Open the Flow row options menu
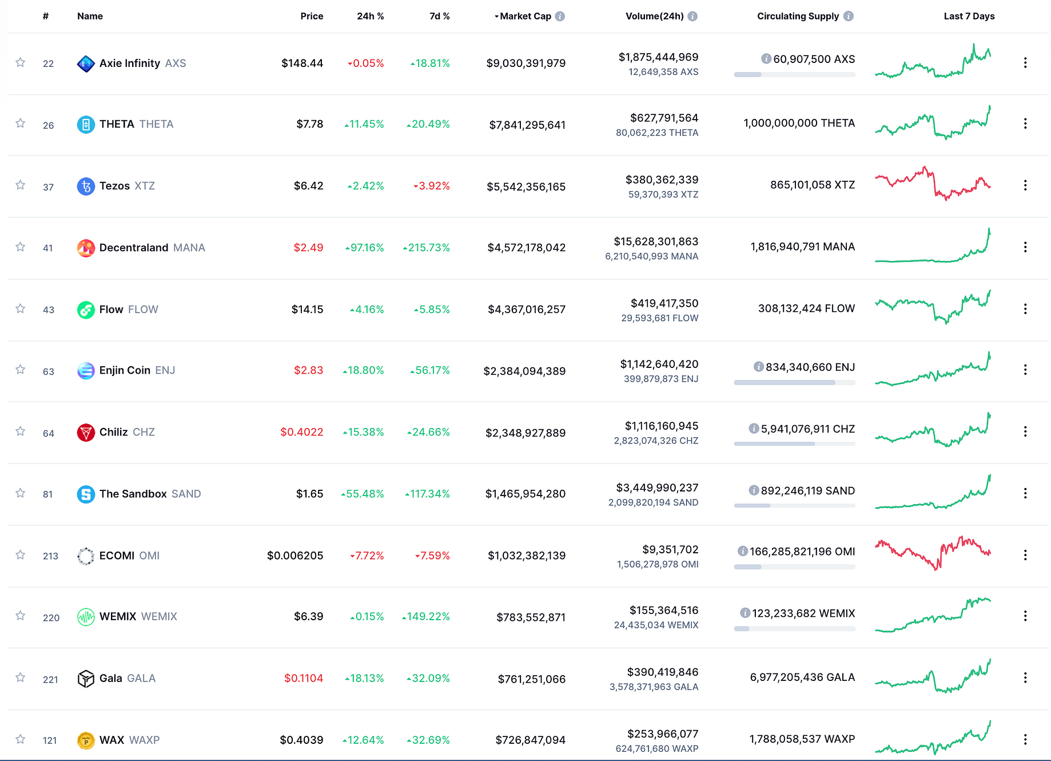 (x=1025, y=309)
